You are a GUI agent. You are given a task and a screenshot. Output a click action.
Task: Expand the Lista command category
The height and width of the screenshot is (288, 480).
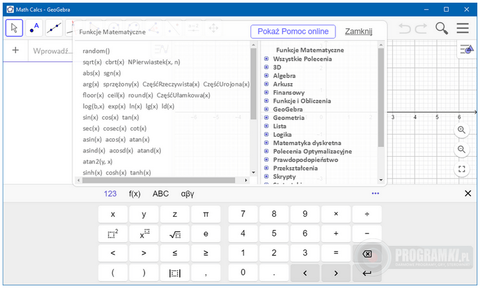pos(266,126)
